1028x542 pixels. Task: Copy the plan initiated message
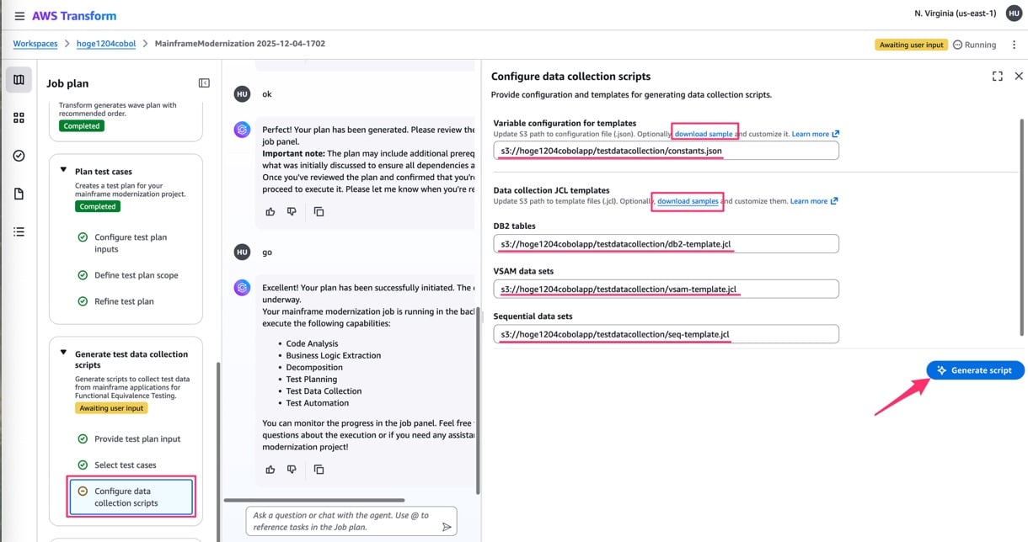pyautogui.click(x=319, y=469)
